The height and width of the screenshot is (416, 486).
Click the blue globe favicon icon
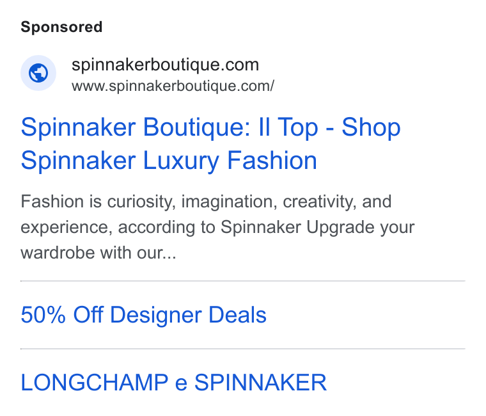click(38, 73)
